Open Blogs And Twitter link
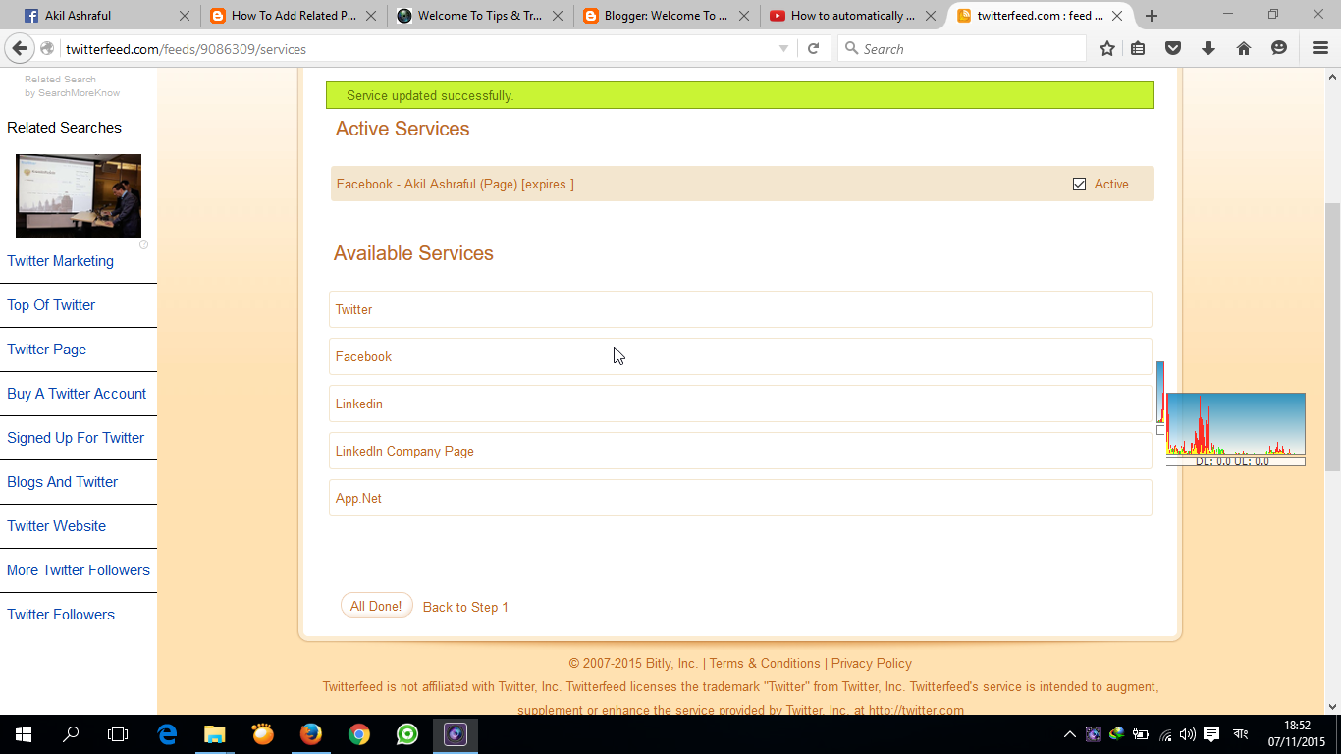Viewport: 1341px width, 754px height. 62,482
